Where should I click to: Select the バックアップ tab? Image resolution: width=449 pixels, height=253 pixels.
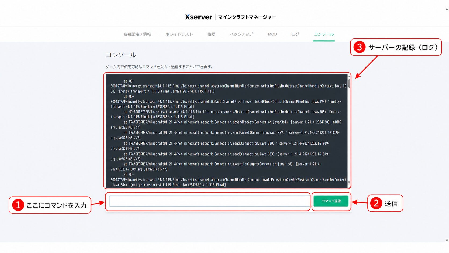click(241, 34)
